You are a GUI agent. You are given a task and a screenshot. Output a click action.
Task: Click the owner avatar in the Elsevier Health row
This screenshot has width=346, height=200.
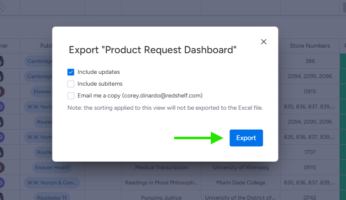pos(2,168)
